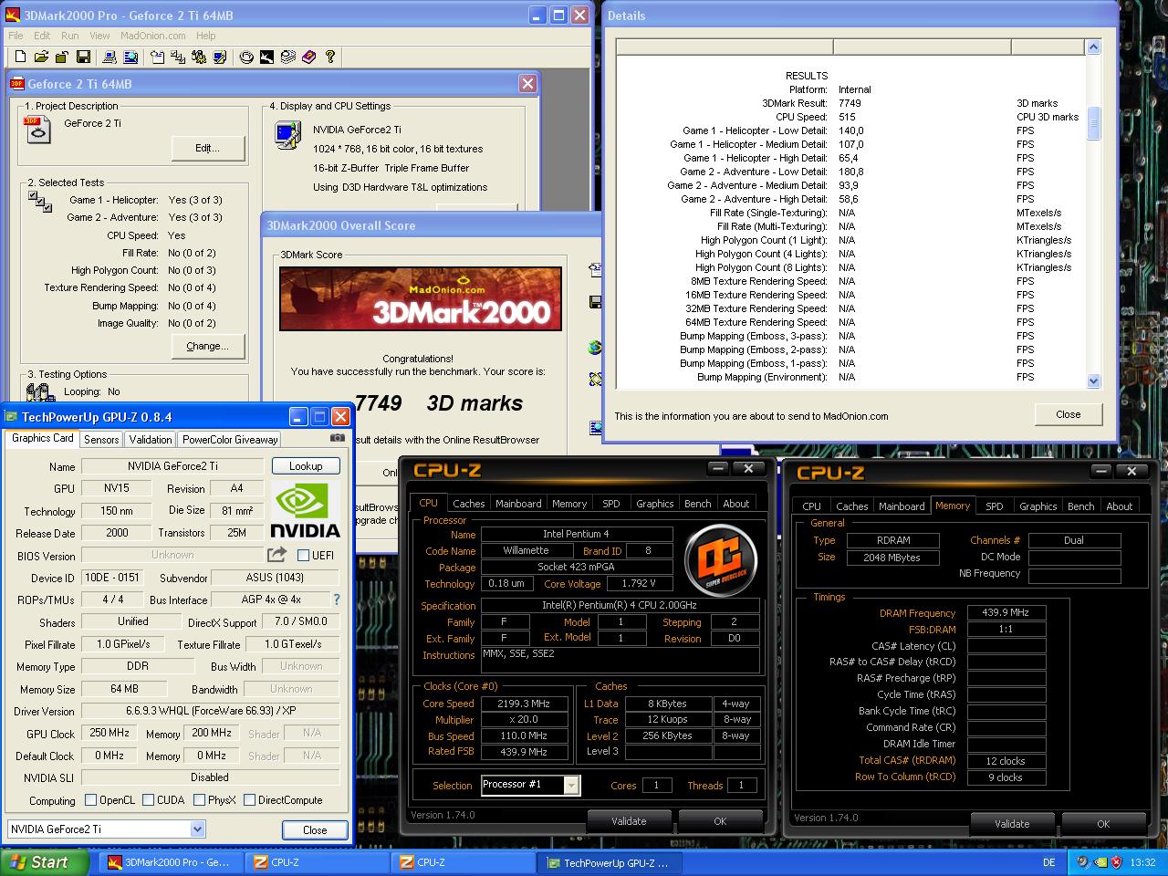Click the Details scrollbar down arrow
The height and width of the screenshot is (876, 1168).
1094,381
